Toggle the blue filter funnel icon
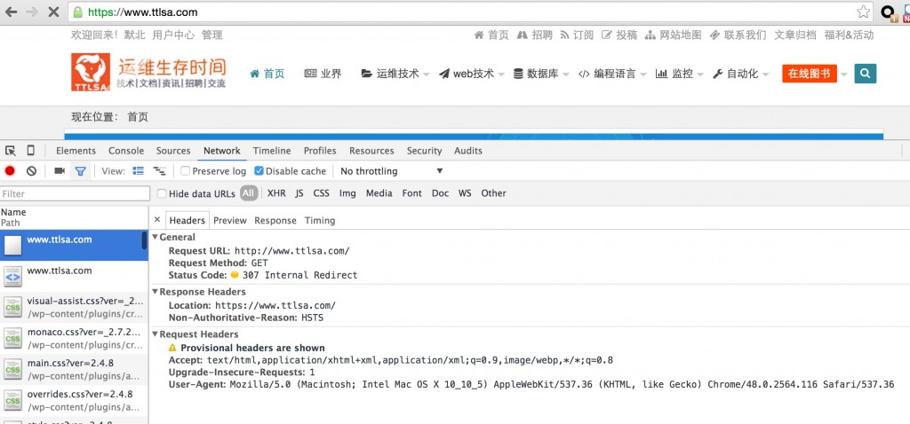 [x=81, y=171]
